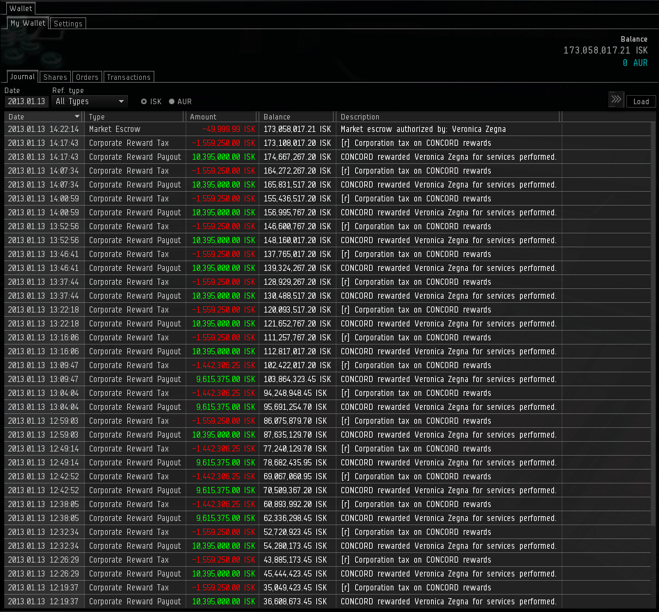Click the balance cell 86,075,879.70 ISK
The width and height of the screenshot is (659, 612).
tap(295, 420)
